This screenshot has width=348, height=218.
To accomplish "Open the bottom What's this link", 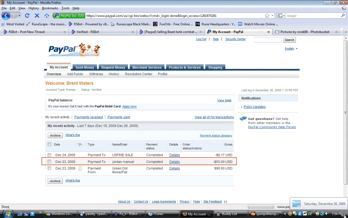I will click(x=73, y=181).
